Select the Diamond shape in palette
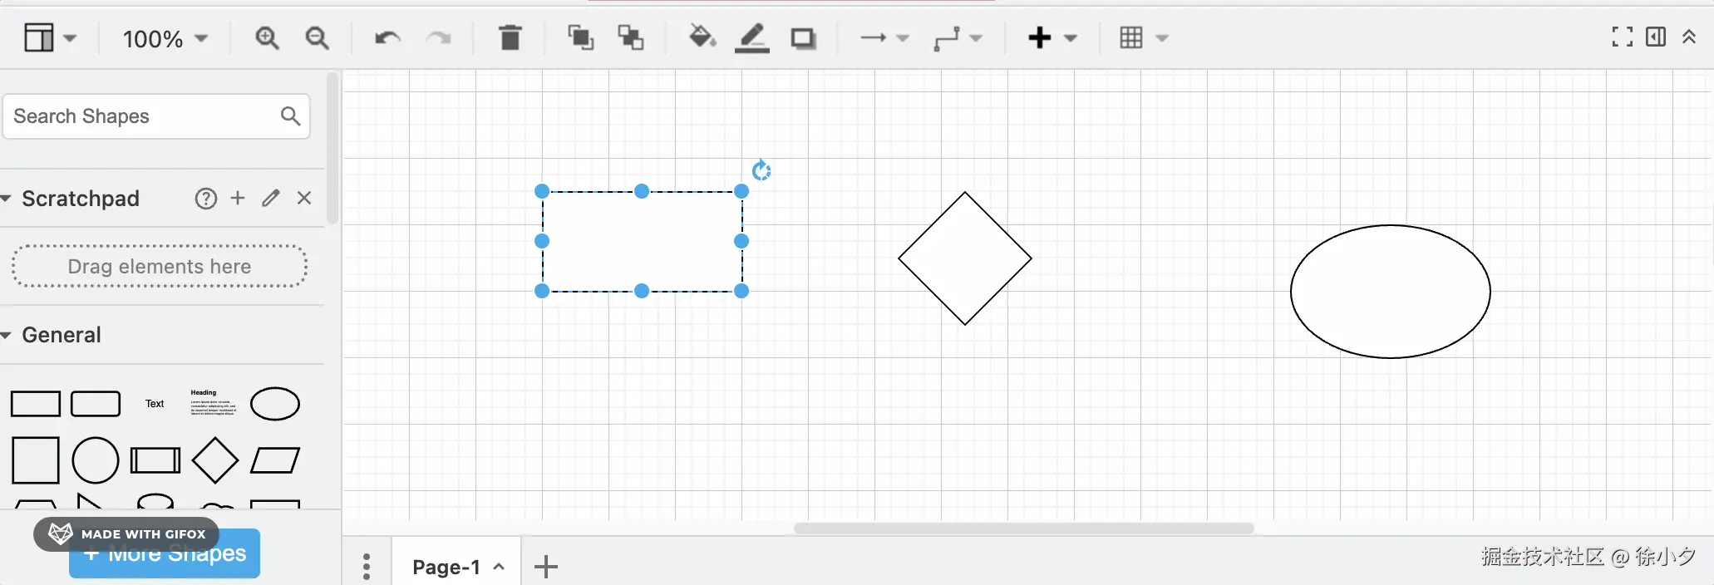The width and height of the screenshot is (1714, 585). point(215,460)
